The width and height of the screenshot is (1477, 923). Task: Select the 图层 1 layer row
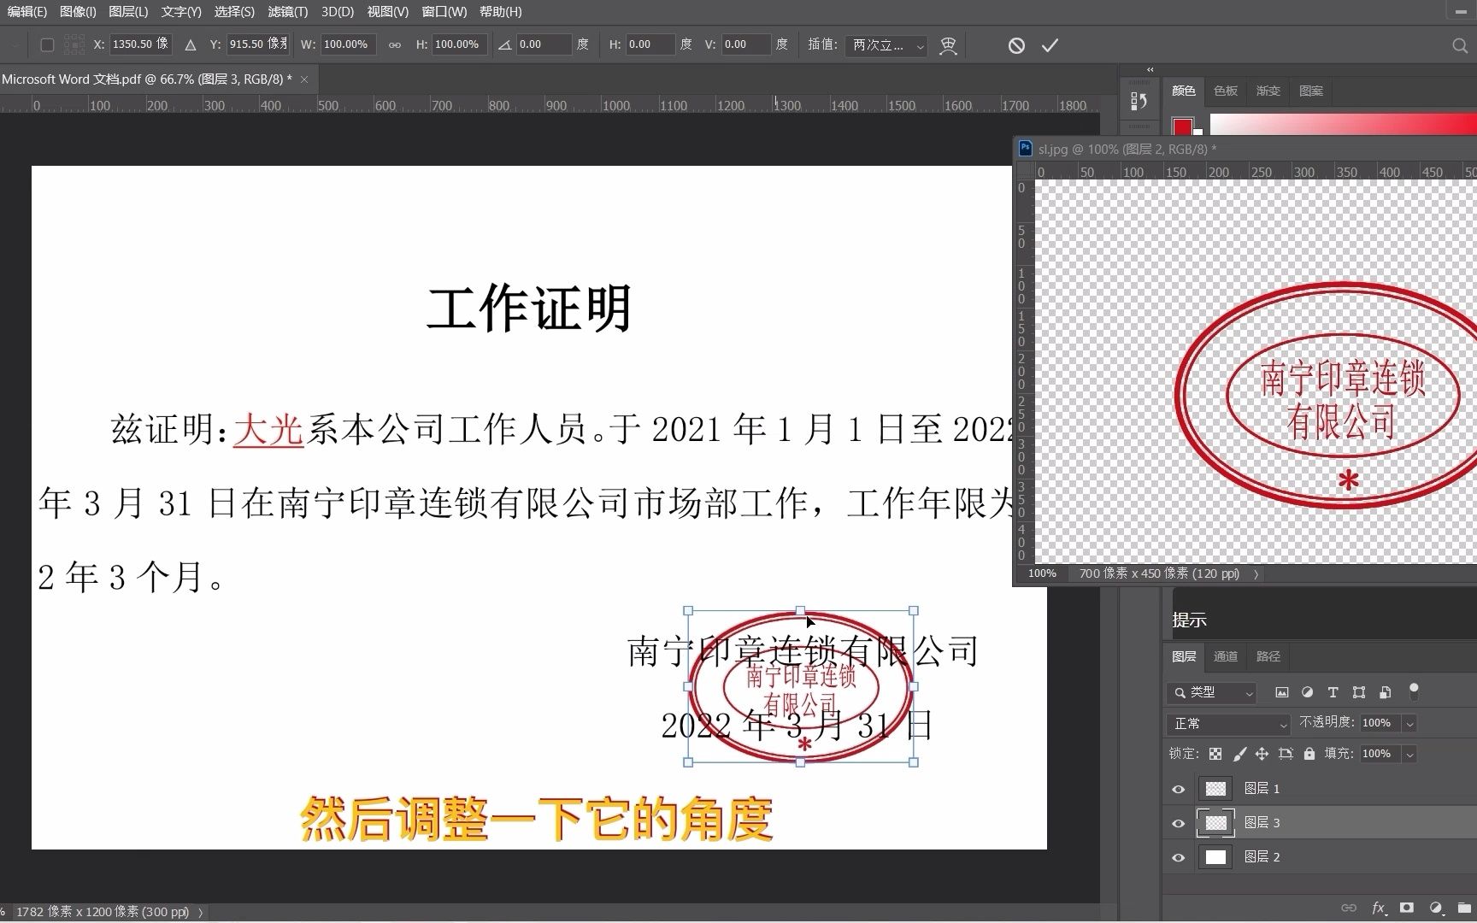click(1321, 789)
